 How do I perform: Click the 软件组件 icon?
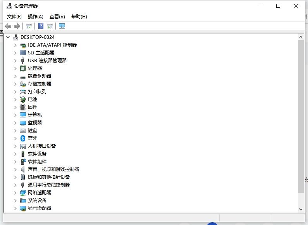(x=23, y=162)
